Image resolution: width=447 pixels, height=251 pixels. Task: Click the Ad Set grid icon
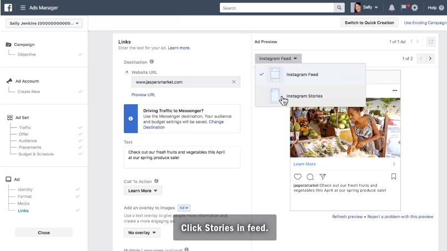9,117
